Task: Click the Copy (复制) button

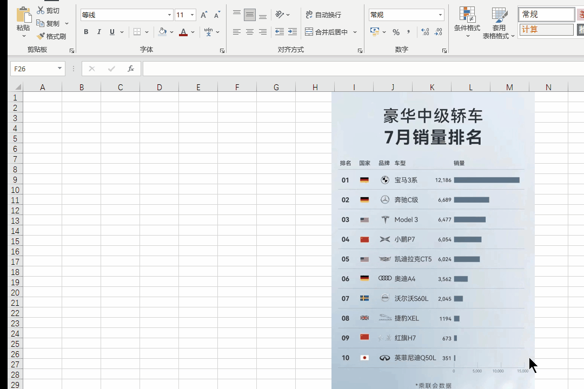Action: pos(48,23)
